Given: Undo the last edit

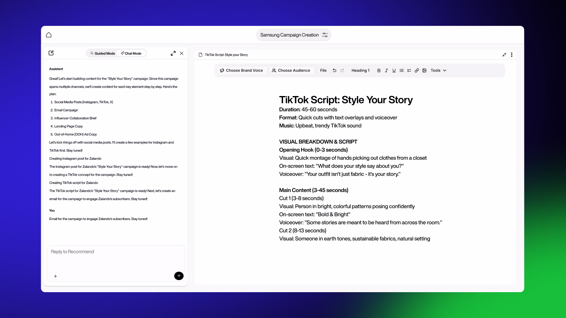Looking at the screenshot, I should pyautogui.click(x=334, y=70).
